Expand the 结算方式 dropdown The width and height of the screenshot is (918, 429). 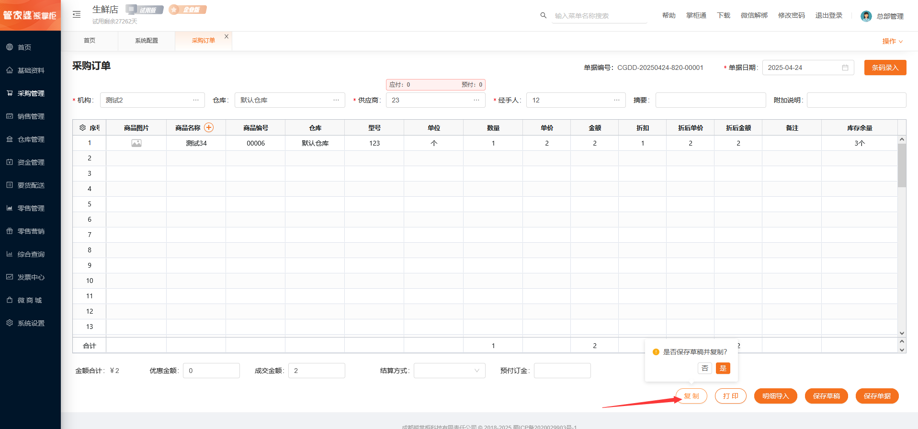click(449, 371)
